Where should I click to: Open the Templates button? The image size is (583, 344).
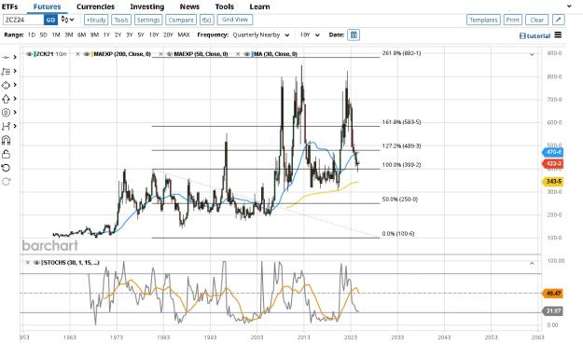(483, 20)
